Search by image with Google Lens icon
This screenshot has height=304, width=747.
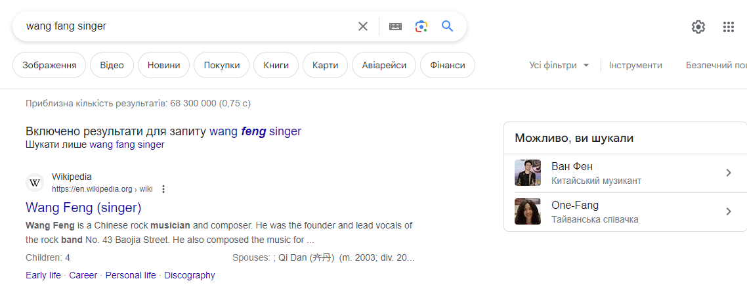pos(421,26)
